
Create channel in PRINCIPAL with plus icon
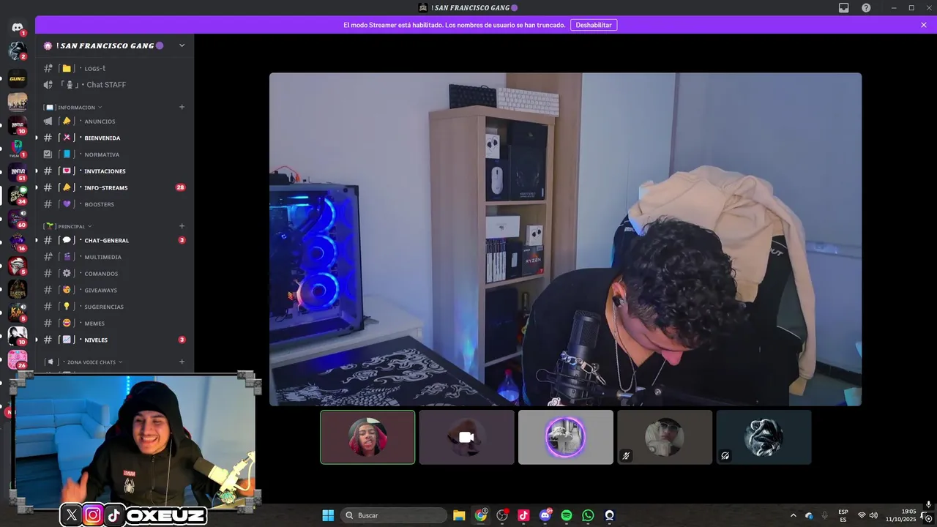pyautogui.click(x=182, y=226)
